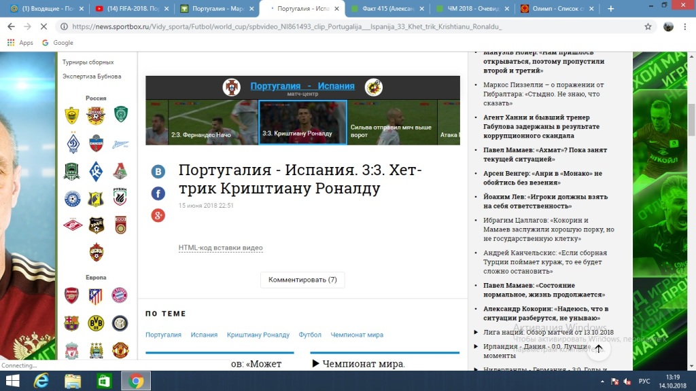Open the FC Barcelona club logo
Screen dimensions: 696x391
click(71, 323)
